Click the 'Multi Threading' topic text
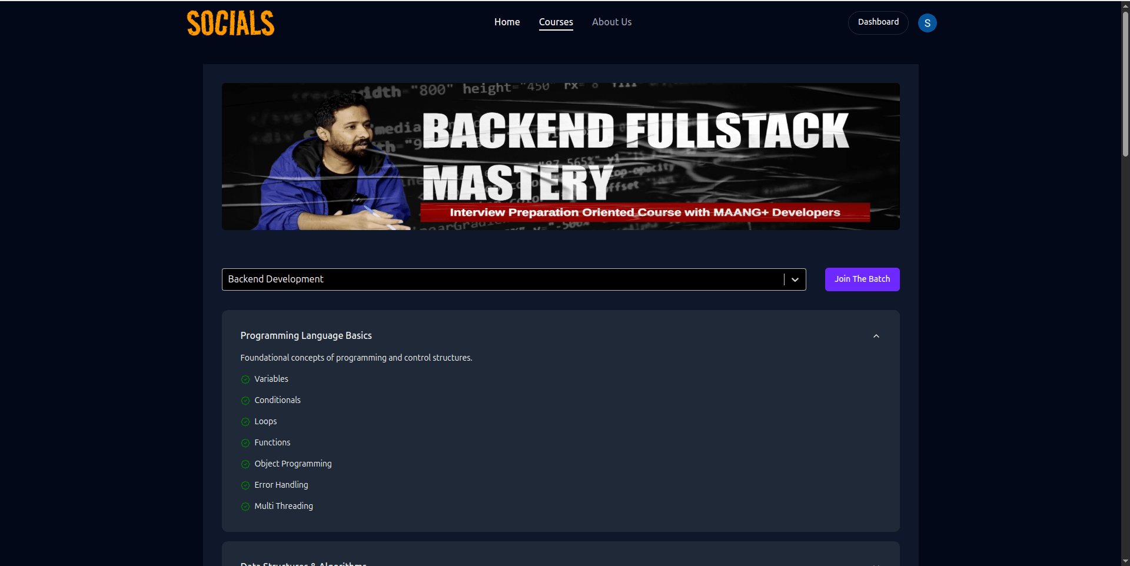This screenshot has width=1130, height=566. pyautogui.click(x=284, y=506)
